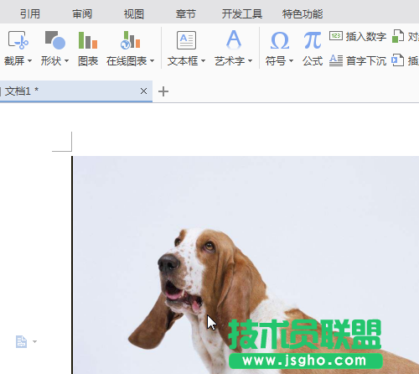The width and height of the screenshot is (419, 374).
Task: Click the 插入数字 icon
Action: (336, 36)
